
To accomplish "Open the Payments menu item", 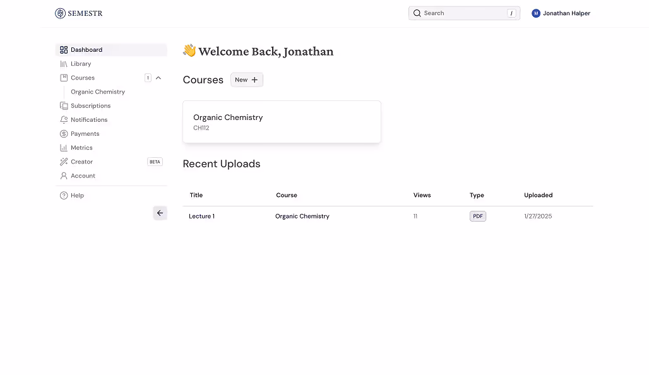I will [x=111, y=134].
